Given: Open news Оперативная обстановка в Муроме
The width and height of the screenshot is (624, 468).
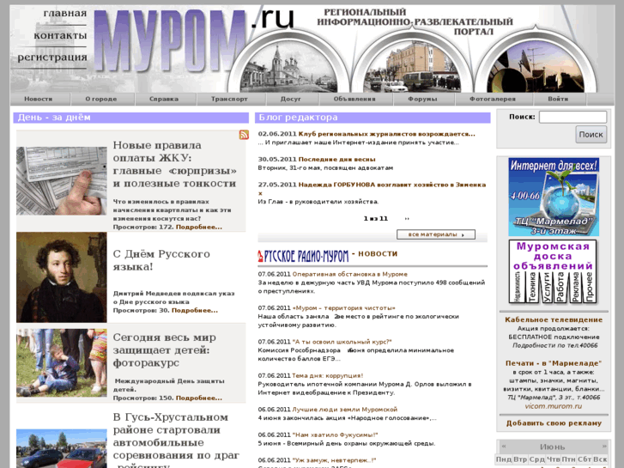Looking at the screenshot, I should [x=350, y=275].
